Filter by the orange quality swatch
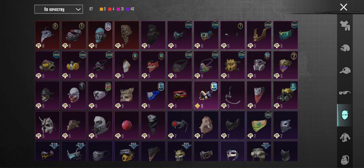Image resolution: width=364 pixels, height=168 pixels. (x=101, y=9)
